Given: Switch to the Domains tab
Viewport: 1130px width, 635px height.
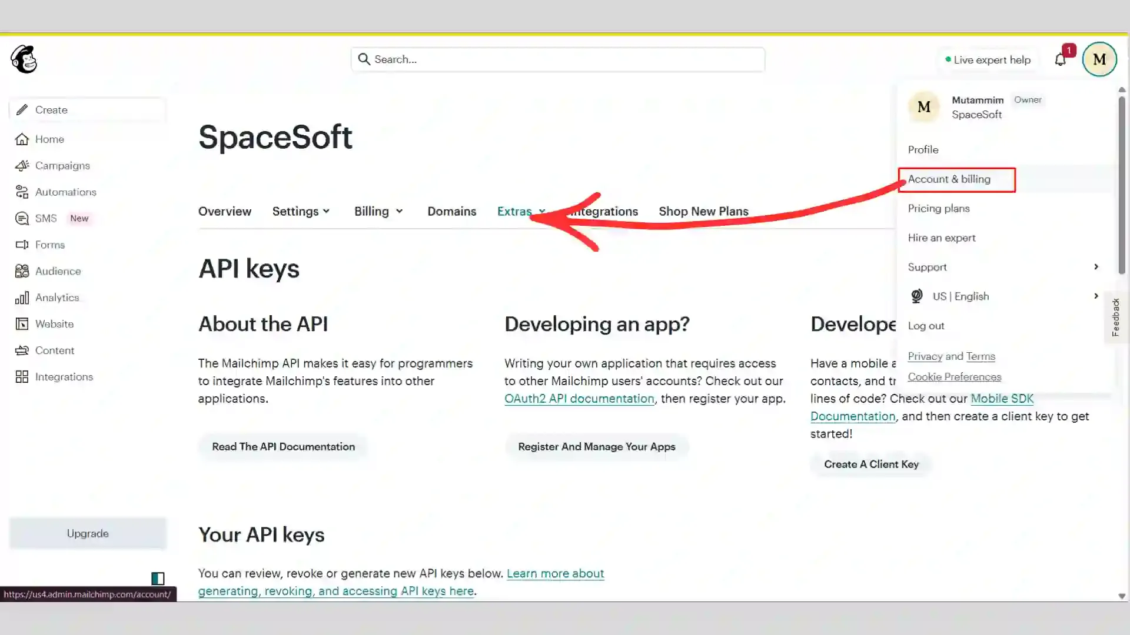Looking at the screenshot, I should click(451, 211).
